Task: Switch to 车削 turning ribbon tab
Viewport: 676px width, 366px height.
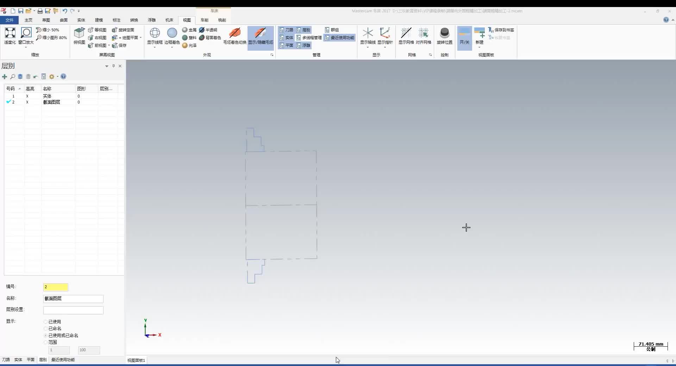Action: (x=205, y=20)
